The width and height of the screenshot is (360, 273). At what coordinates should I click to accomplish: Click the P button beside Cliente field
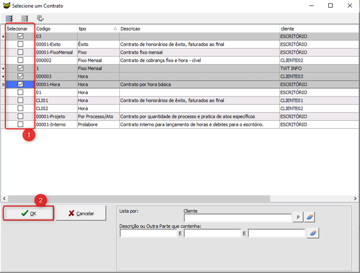298,217
